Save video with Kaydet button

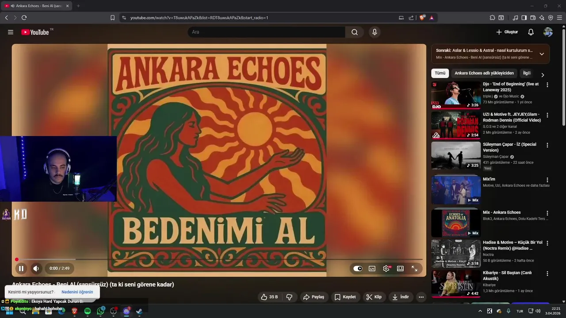point(345,297)
